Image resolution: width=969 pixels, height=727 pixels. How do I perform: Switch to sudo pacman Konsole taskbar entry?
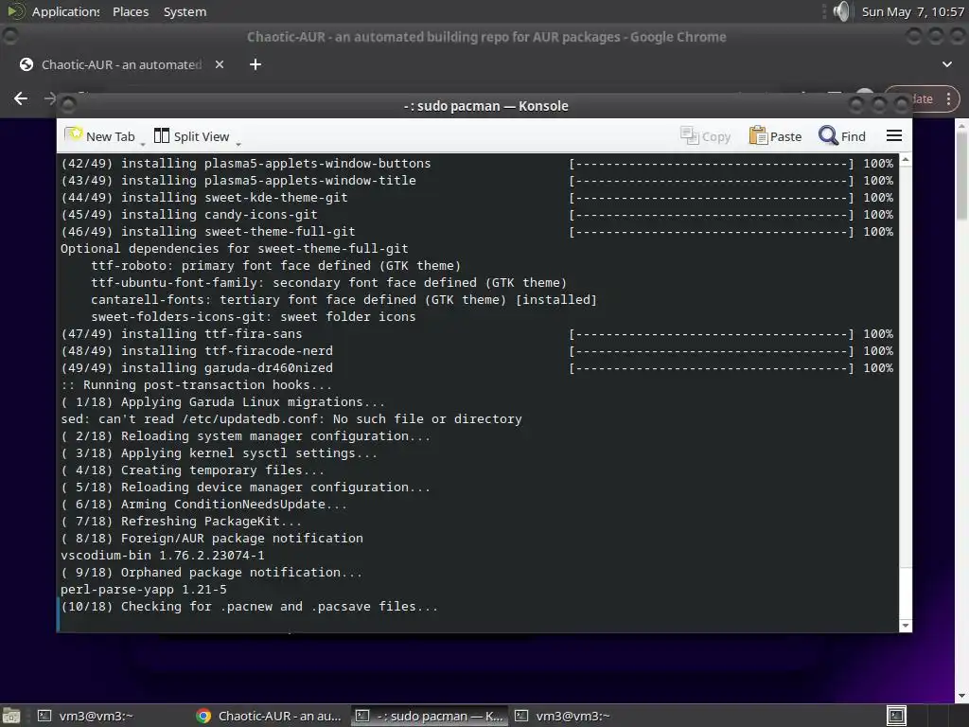coord(431,716)
